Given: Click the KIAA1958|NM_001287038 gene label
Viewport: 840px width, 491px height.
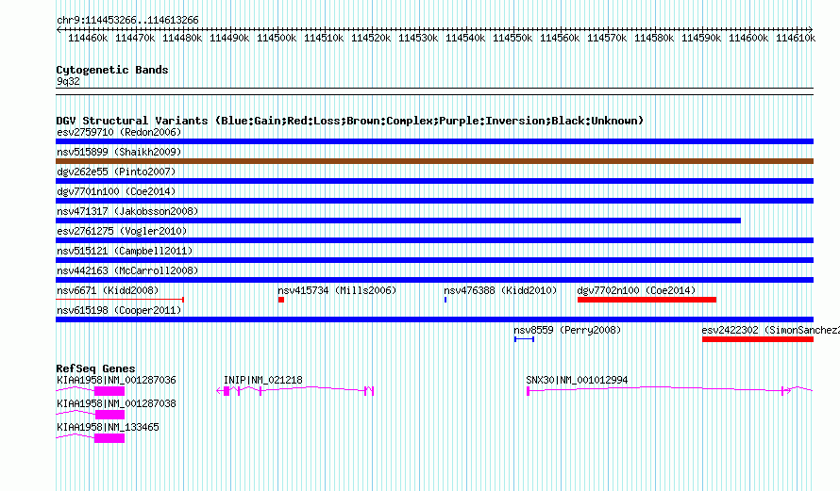Looking at the screenshot, I should [x=116, y=403].
